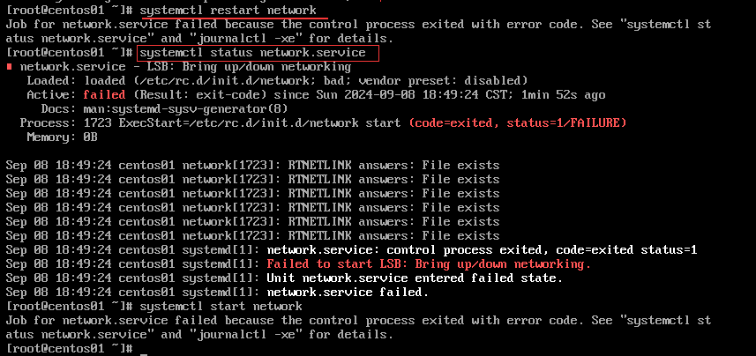Click the underlined 'systemctl restart network' command
The height and width of the screenshot is (356, 756).
(x=228, y=10)
